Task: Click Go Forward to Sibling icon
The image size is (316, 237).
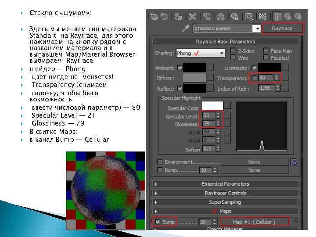Action: pos(298,17)
